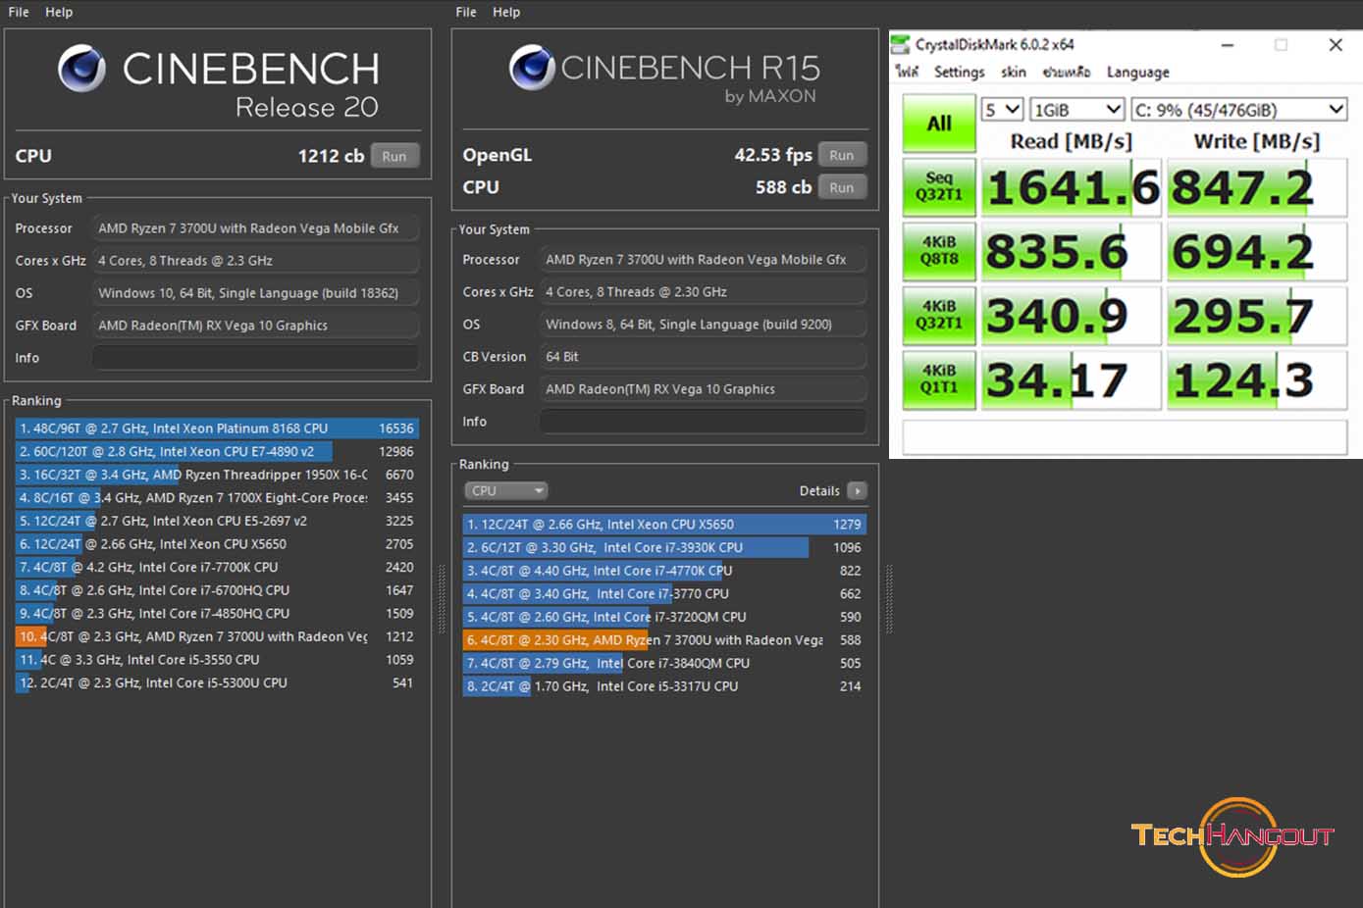Open File menu in Cinebench R20 window
Viewport: 1363px width, 908px height.
(19, 12)
